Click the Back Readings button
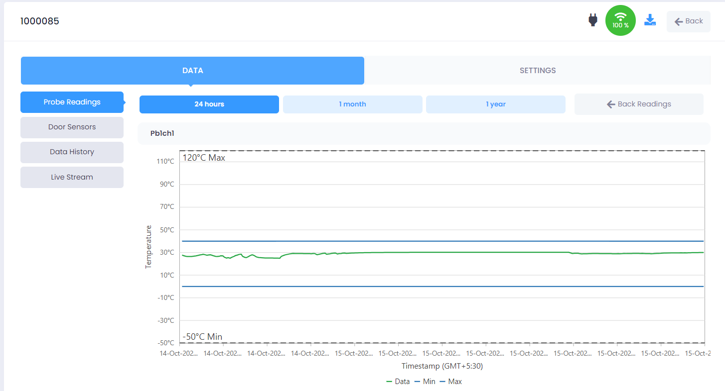The width and height of the screenshot is (725, 391). click(639, 104)
